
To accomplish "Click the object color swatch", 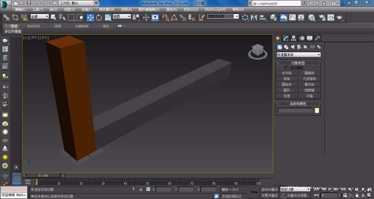I will (317, 111).
